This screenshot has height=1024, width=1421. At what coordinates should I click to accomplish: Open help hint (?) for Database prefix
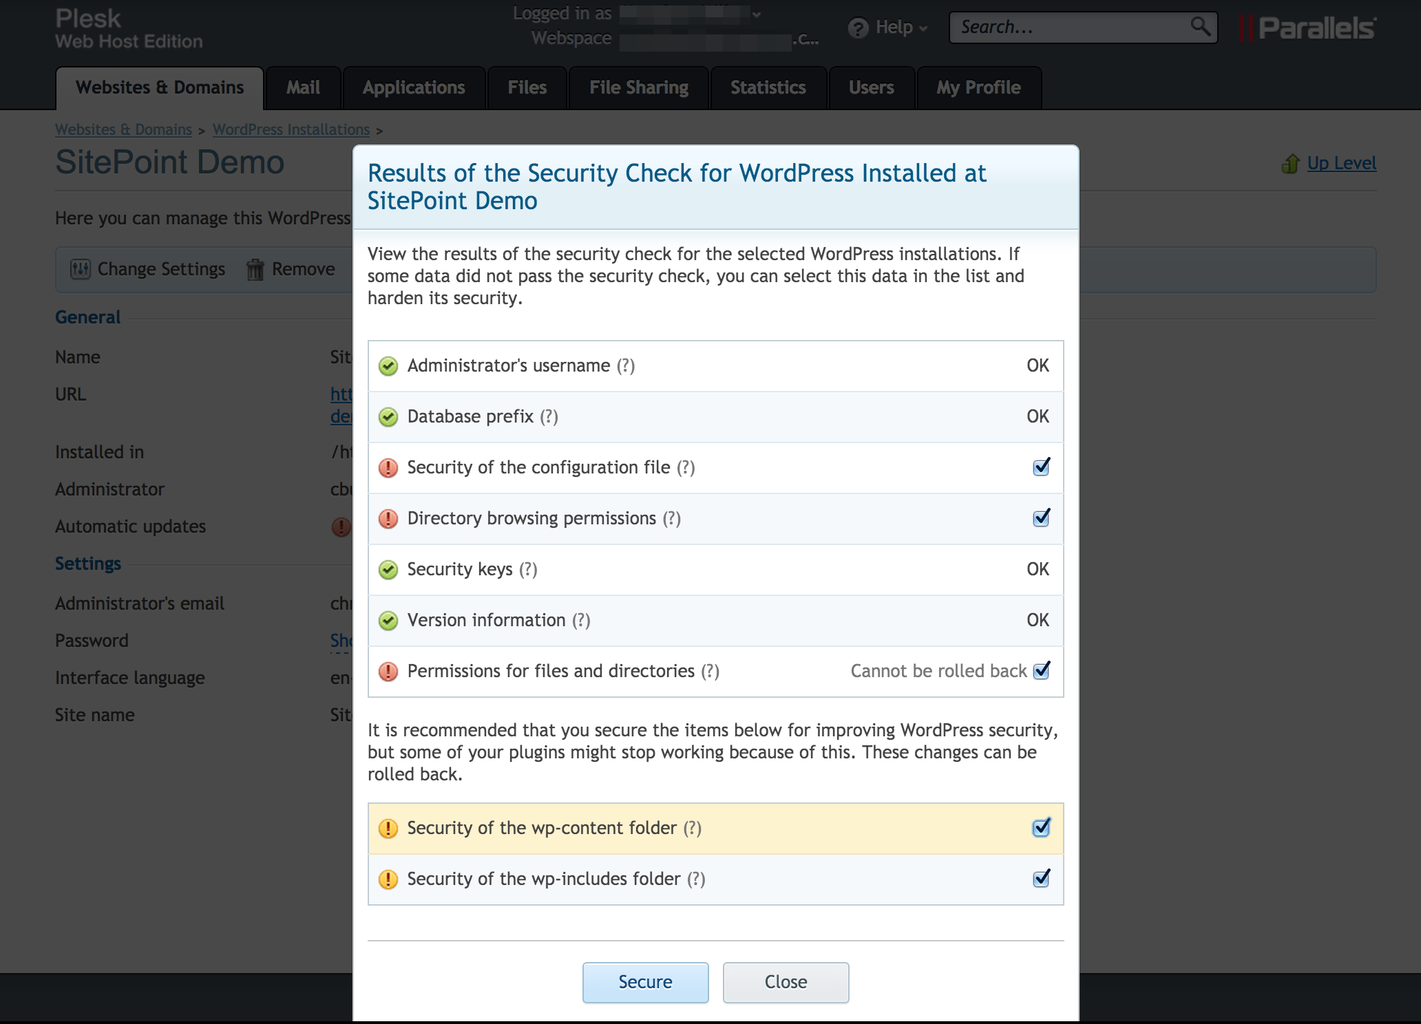[x=549, y=417]
